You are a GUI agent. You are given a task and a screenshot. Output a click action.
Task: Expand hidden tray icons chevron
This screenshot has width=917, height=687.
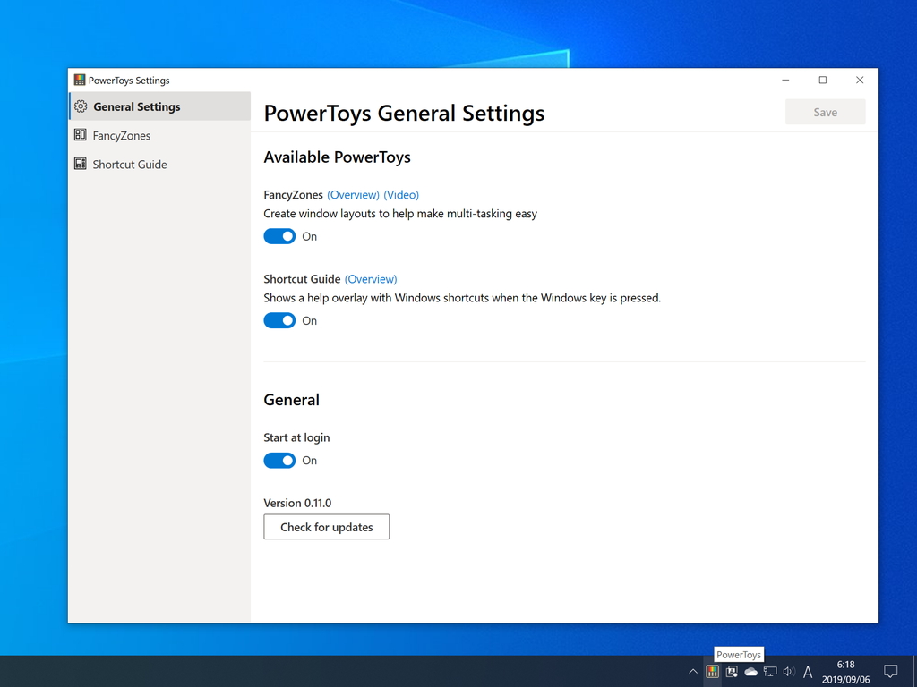point(692,672)
